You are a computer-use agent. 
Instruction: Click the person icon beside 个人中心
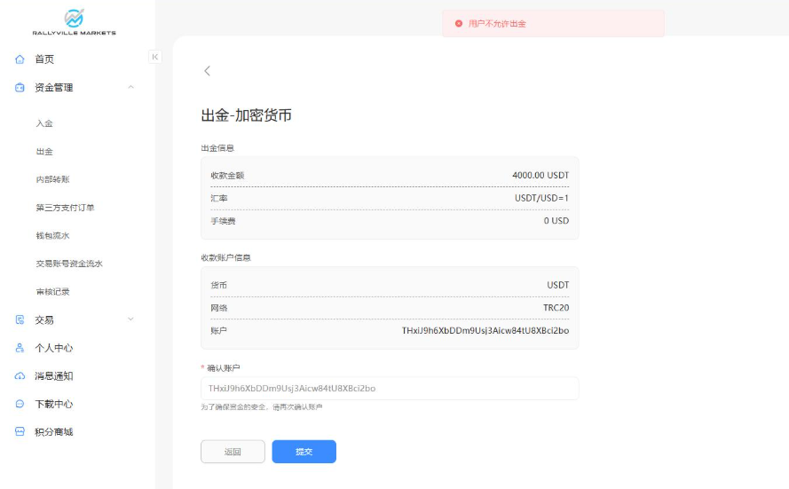[x=20, y=348]
